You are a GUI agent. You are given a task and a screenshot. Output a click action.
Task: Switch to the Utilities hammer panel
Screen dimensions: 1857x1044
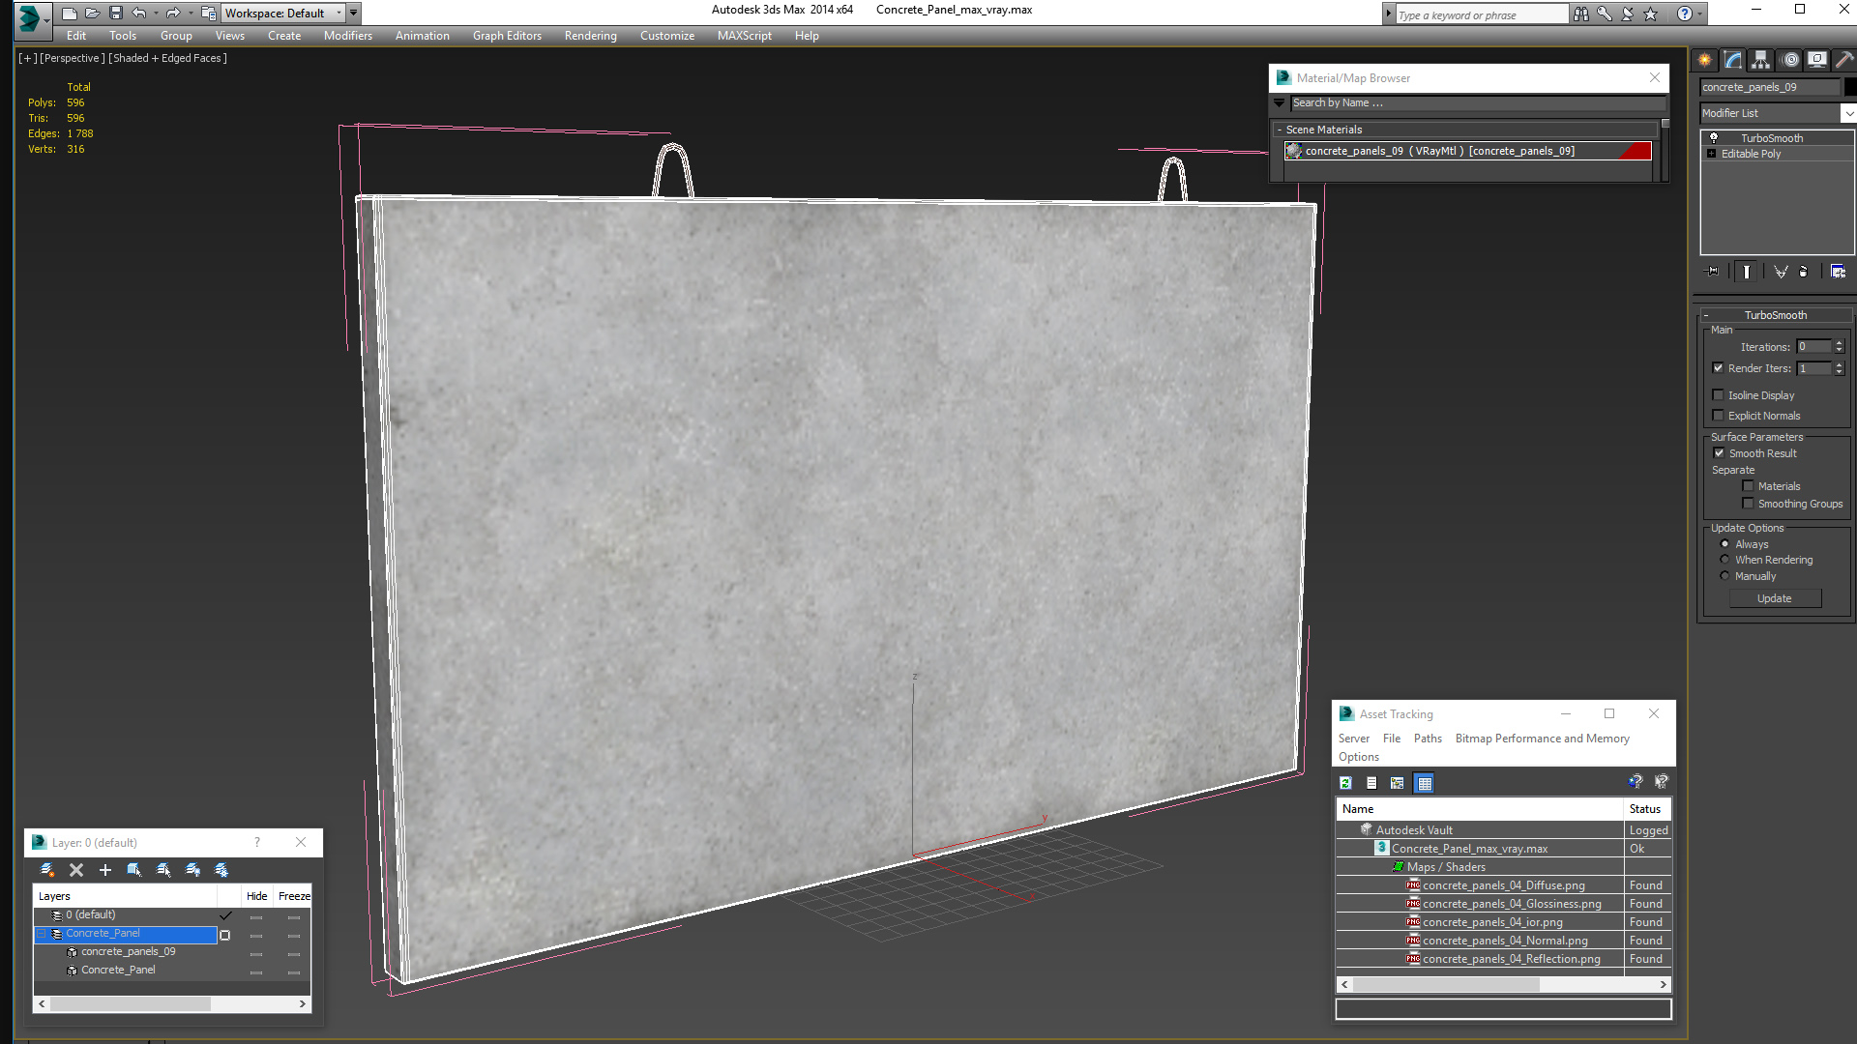click(x=1844, y=60)
